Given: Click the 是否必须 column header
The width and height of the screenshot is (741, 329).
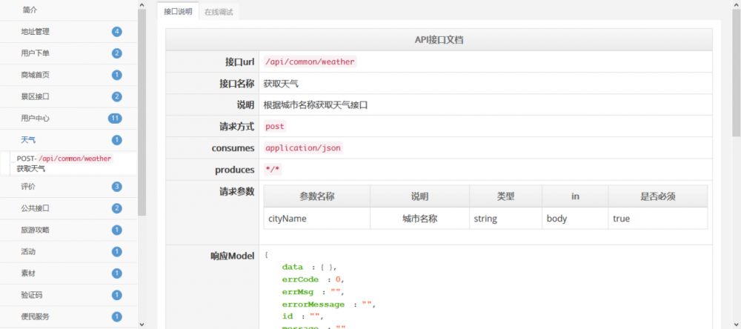Looking at the screenshot, I should [x=658, y=196].
